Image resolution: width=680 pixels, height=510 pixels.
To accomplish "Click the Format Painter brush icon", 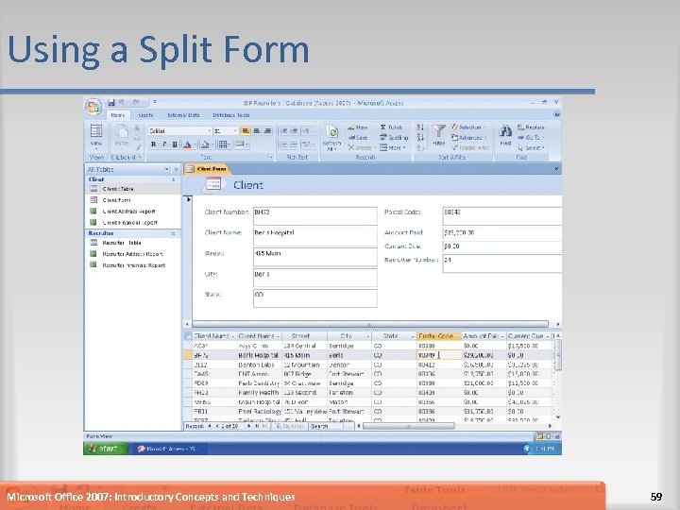I will click(137, 148).
